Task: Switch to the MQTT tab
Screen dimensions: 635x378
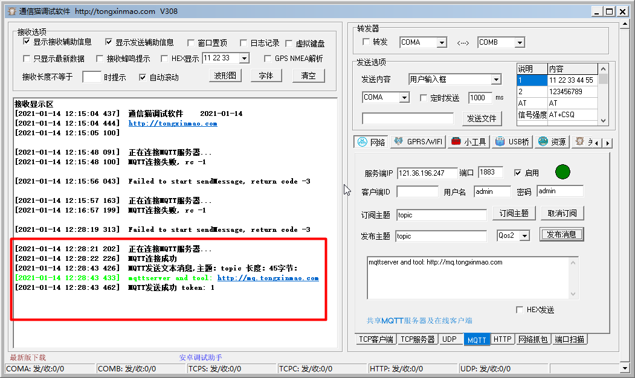Action: point(477,339)
